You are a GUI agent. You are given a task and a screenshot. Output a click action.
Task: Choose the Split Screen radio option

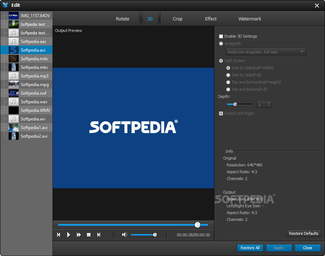tap(221, 61)
